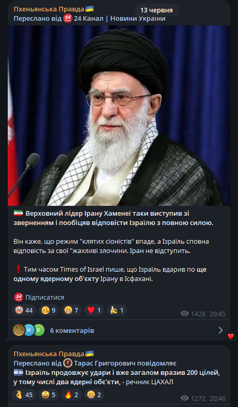Click the 24 Канал logo icon in header

(x=68, y=19)
